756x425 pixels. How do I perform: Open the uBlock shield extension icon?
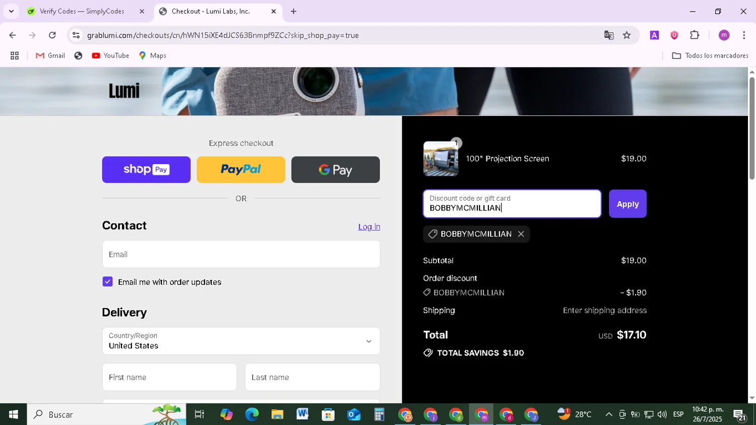pos(674,35)
